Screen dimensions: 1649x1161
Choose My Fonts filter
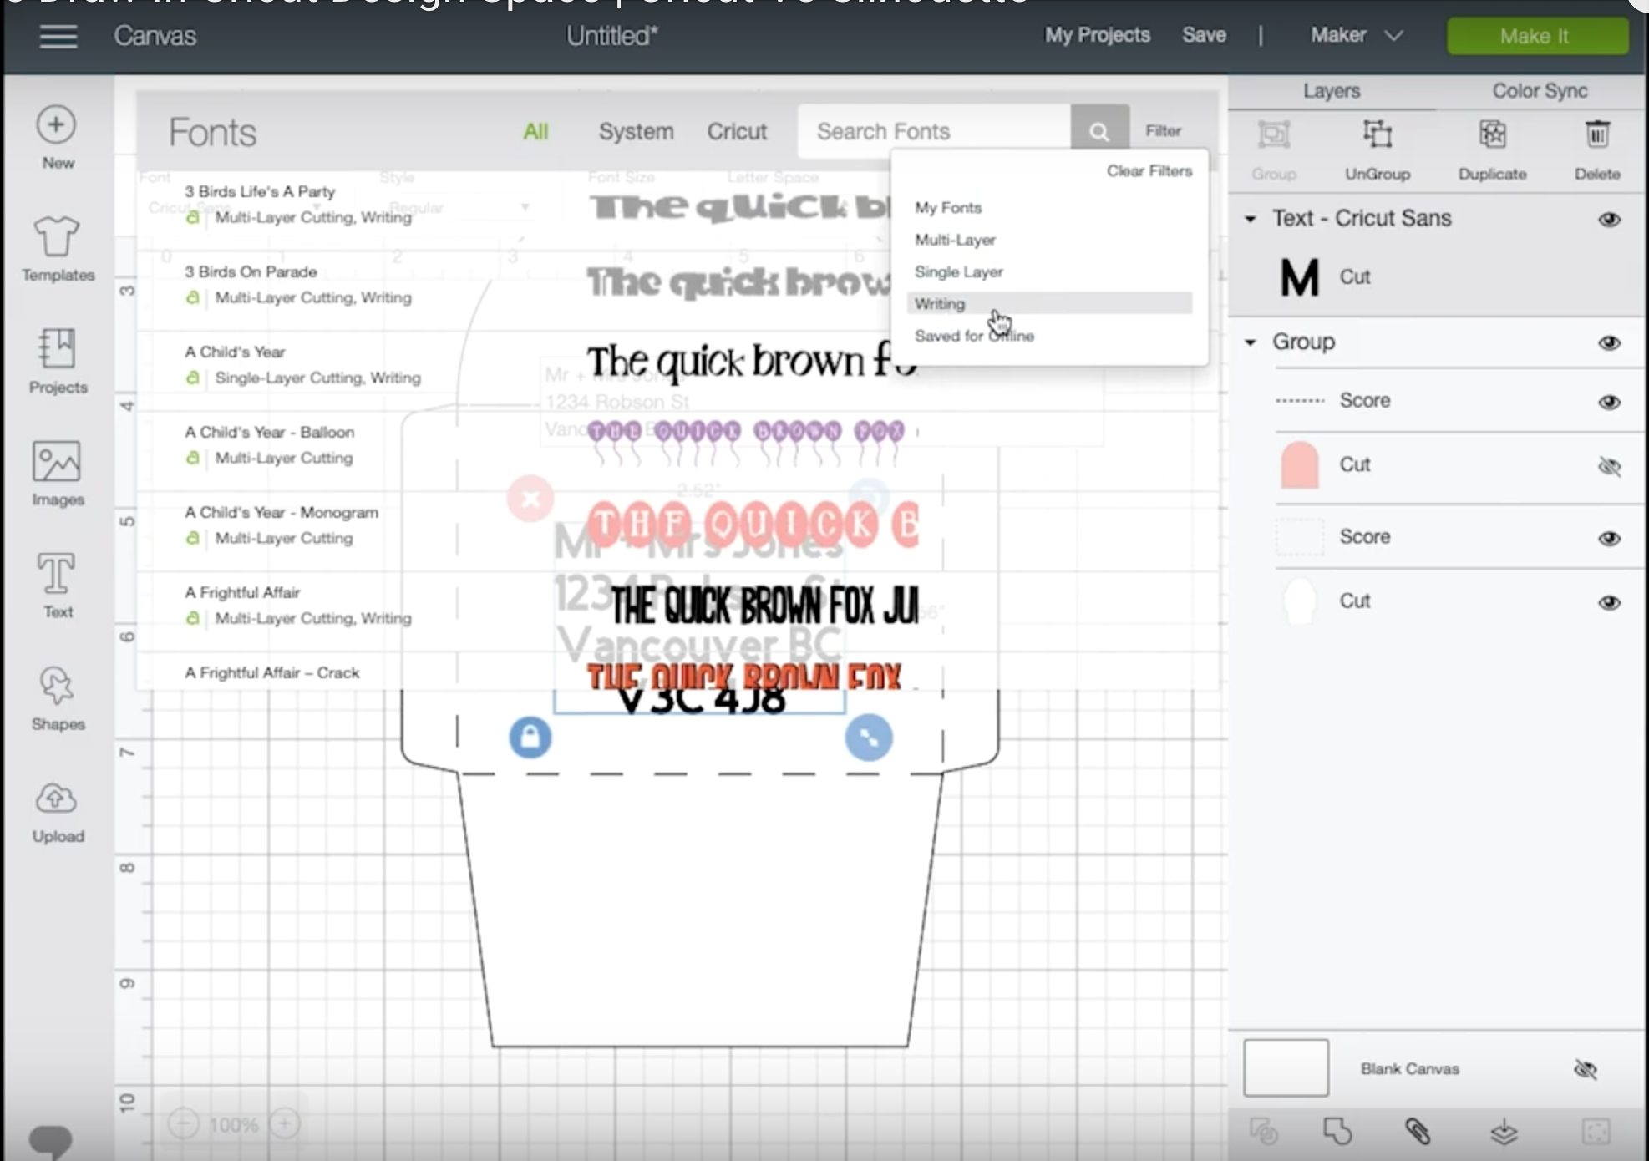click(x=948, y=208)
